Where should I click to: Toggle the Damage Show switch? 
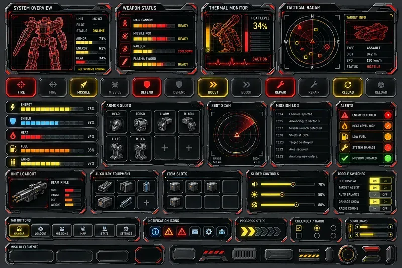click(x=380, y=201)
